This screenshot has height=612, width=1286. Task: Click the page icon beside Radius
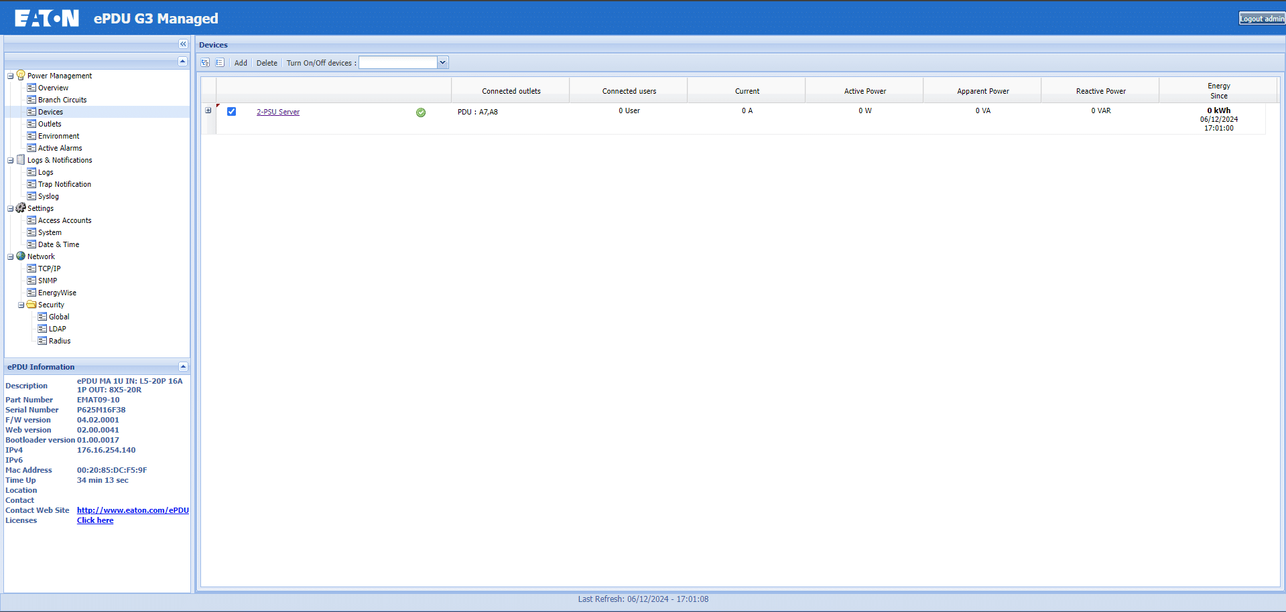click(x=42, y=341)
